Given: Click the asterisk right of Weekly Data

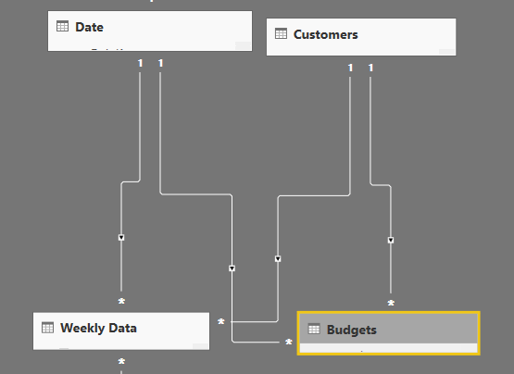Looking at the screenshot, I should point(221,322).
